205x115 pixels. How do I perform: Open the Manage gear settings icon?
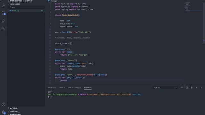(4, 112)
